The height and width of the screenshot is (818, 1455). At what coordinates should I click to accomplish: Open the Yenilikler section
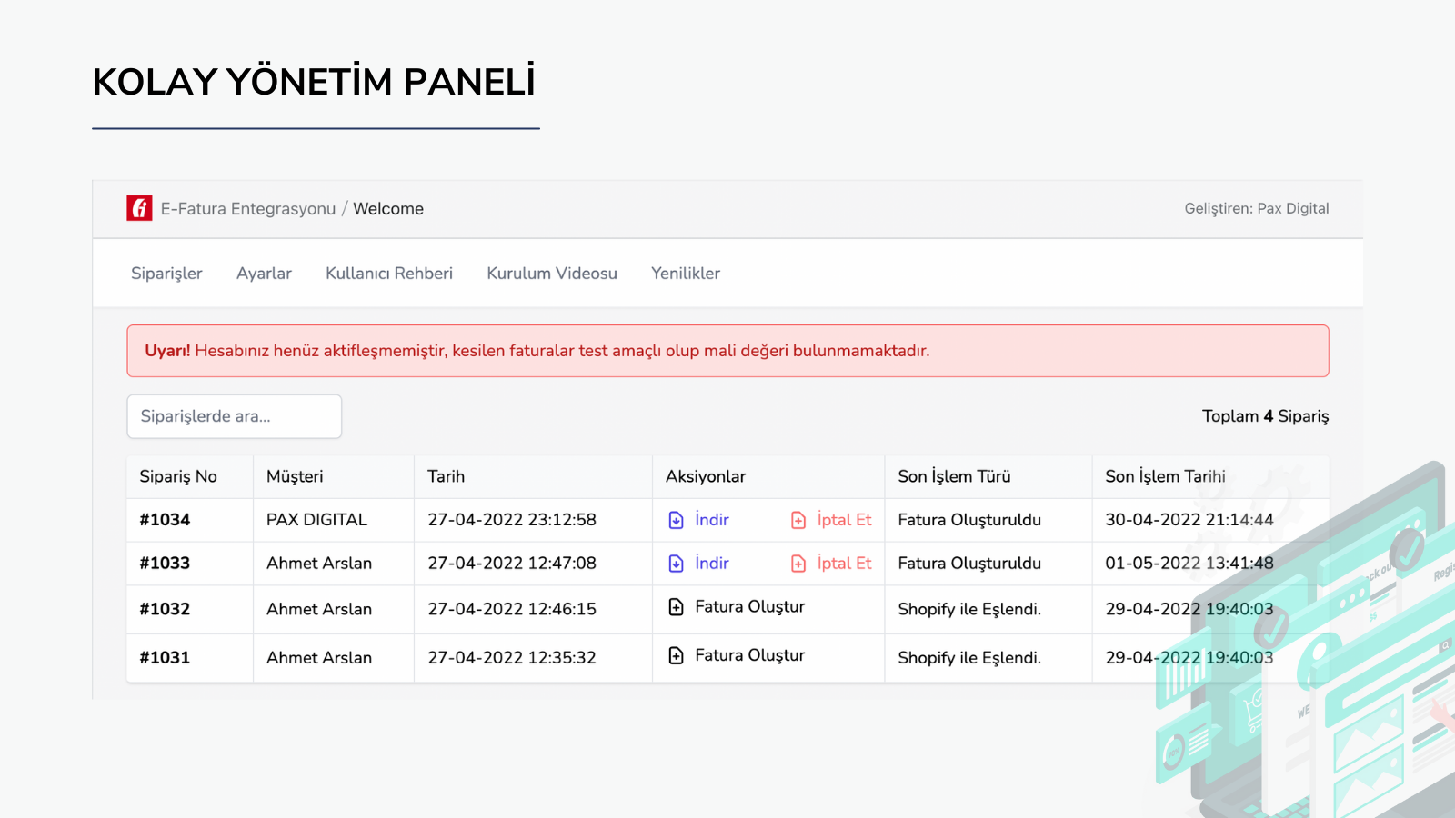click(685, 273)
